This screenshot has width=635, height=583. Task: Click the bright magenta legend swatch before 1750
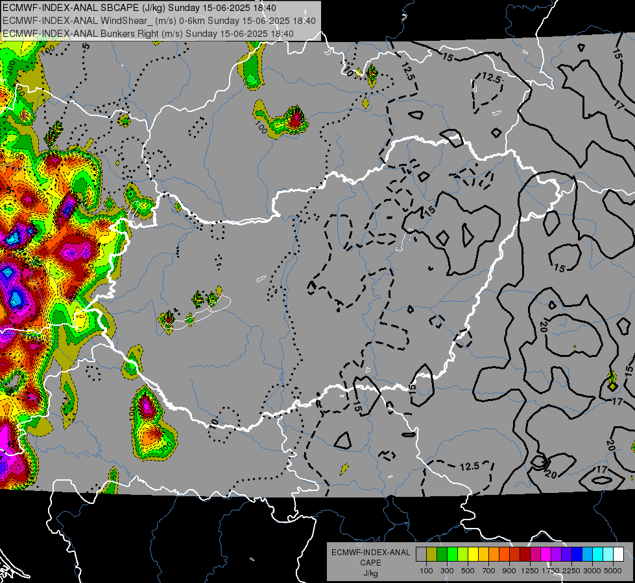[x=546, y=554]
